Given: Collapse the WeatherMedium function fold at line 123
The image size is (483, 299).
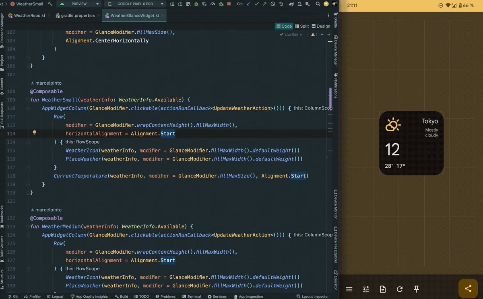Looking at the screenshot, I should click(28, 227).
